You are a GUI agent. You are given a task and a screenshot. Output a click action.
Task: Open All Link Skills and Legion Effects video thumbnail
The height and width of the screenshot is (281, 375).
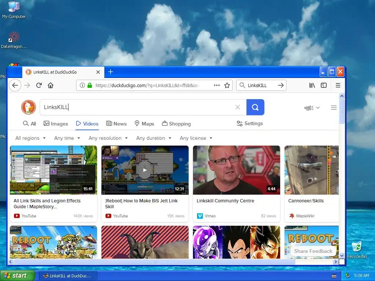53,170
